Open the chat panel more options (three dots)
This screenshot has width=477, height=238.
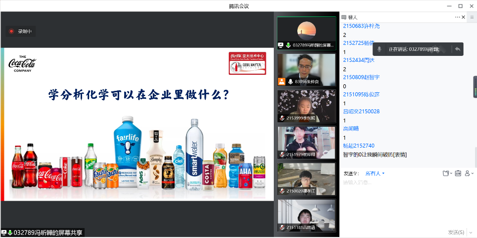click(x=457, y=17)
